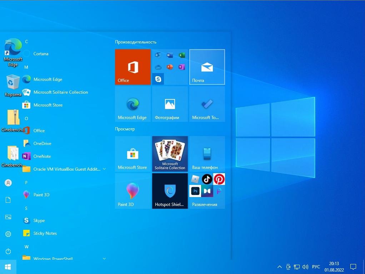Click the letter S group header

[x=26, y=208]
